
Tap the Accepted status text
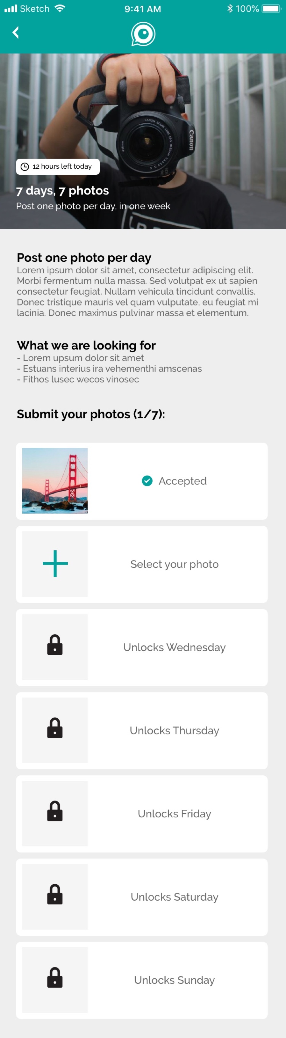[182, 481]
